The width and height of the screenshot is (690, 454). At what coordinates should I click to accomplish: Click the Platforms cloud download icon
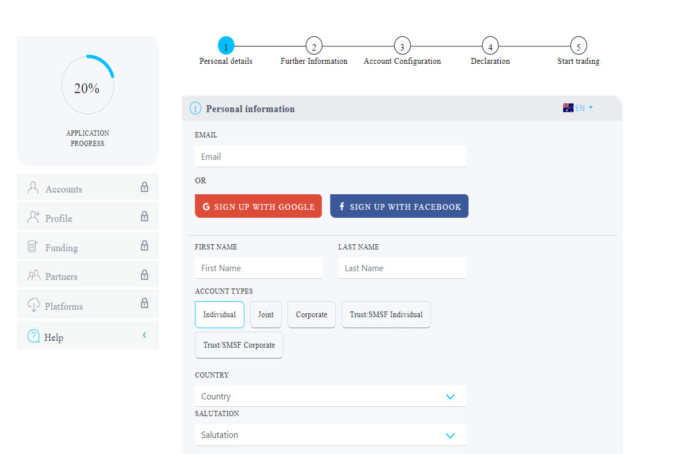pos(33,305)
